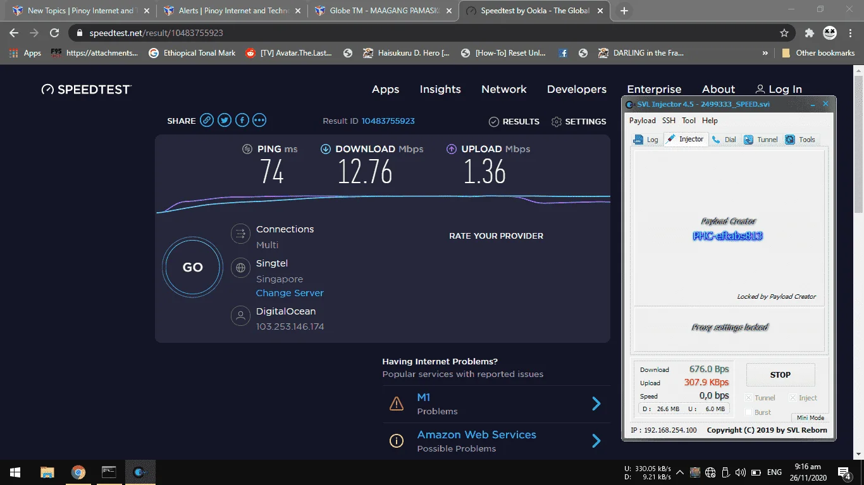Open the Result ID 10483755923 link
Viewport: 864px width, 485px height.
(388, 121)
